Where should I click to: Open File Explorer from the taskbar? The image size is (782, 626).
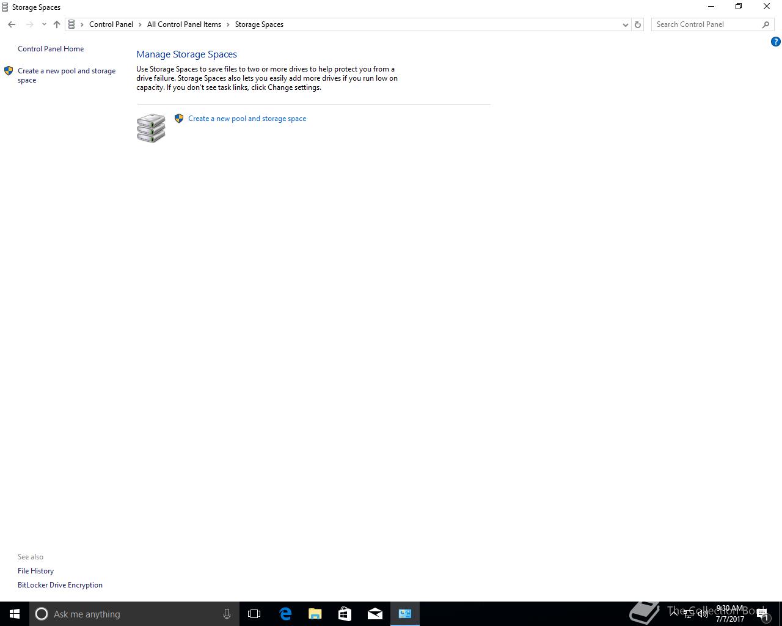click(315, 614)
